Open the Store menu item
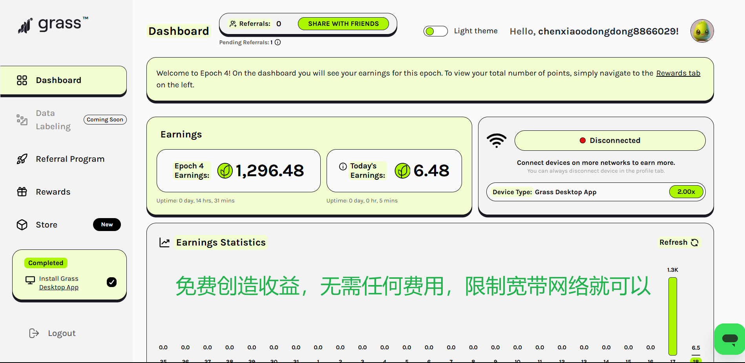The width and height of the screenshot is (745, 363). [46, 225]
